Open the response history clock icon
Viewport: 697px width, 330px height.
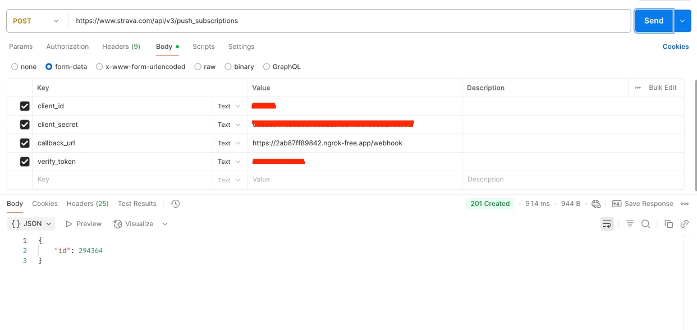click(x=175, y=204)
